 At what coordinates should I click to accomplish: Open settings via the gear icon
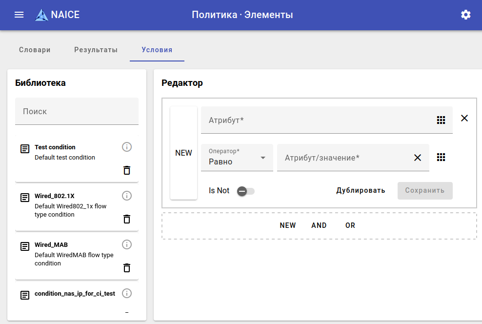coord(465,15)
